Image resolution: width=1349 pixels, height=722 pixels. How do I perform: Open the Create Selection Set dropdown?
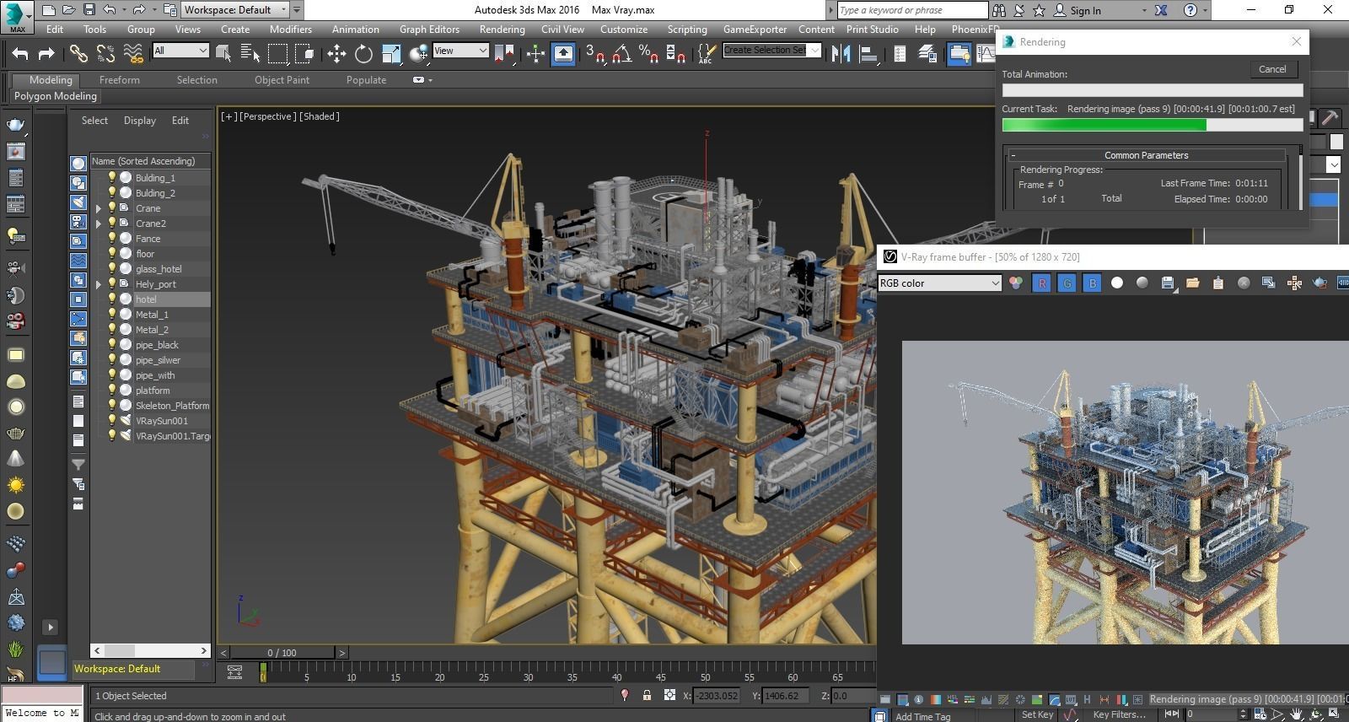[771, 50]
